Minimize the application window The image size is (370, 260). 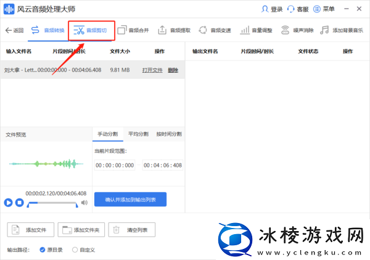(x=347, y=9)
